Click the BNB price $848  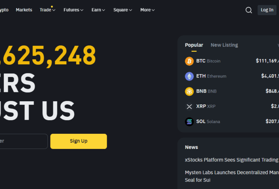(272, 91)
